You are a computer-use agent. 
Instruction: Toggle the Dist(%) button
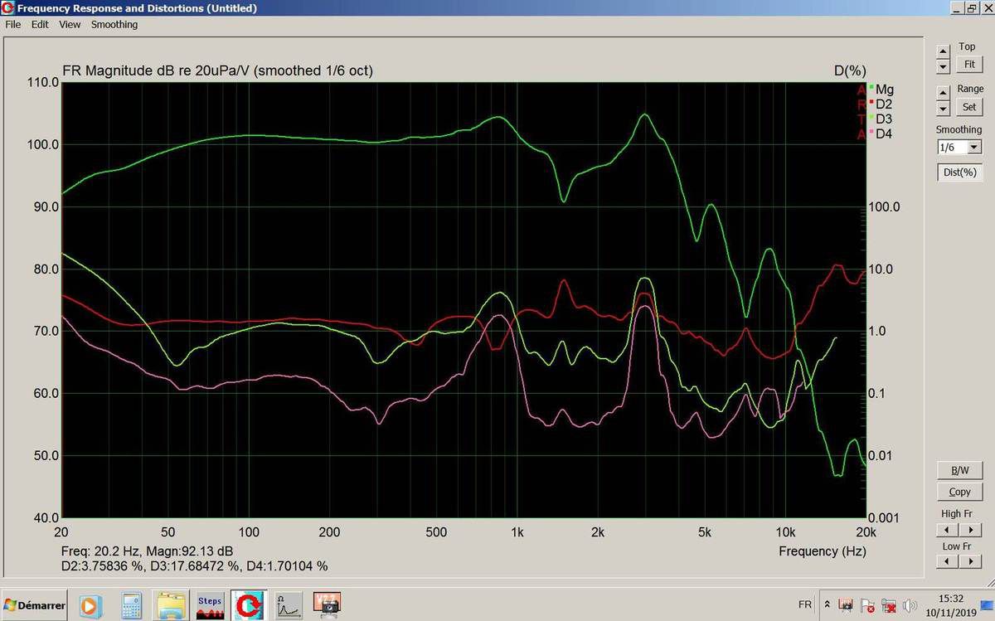(959, 172)
